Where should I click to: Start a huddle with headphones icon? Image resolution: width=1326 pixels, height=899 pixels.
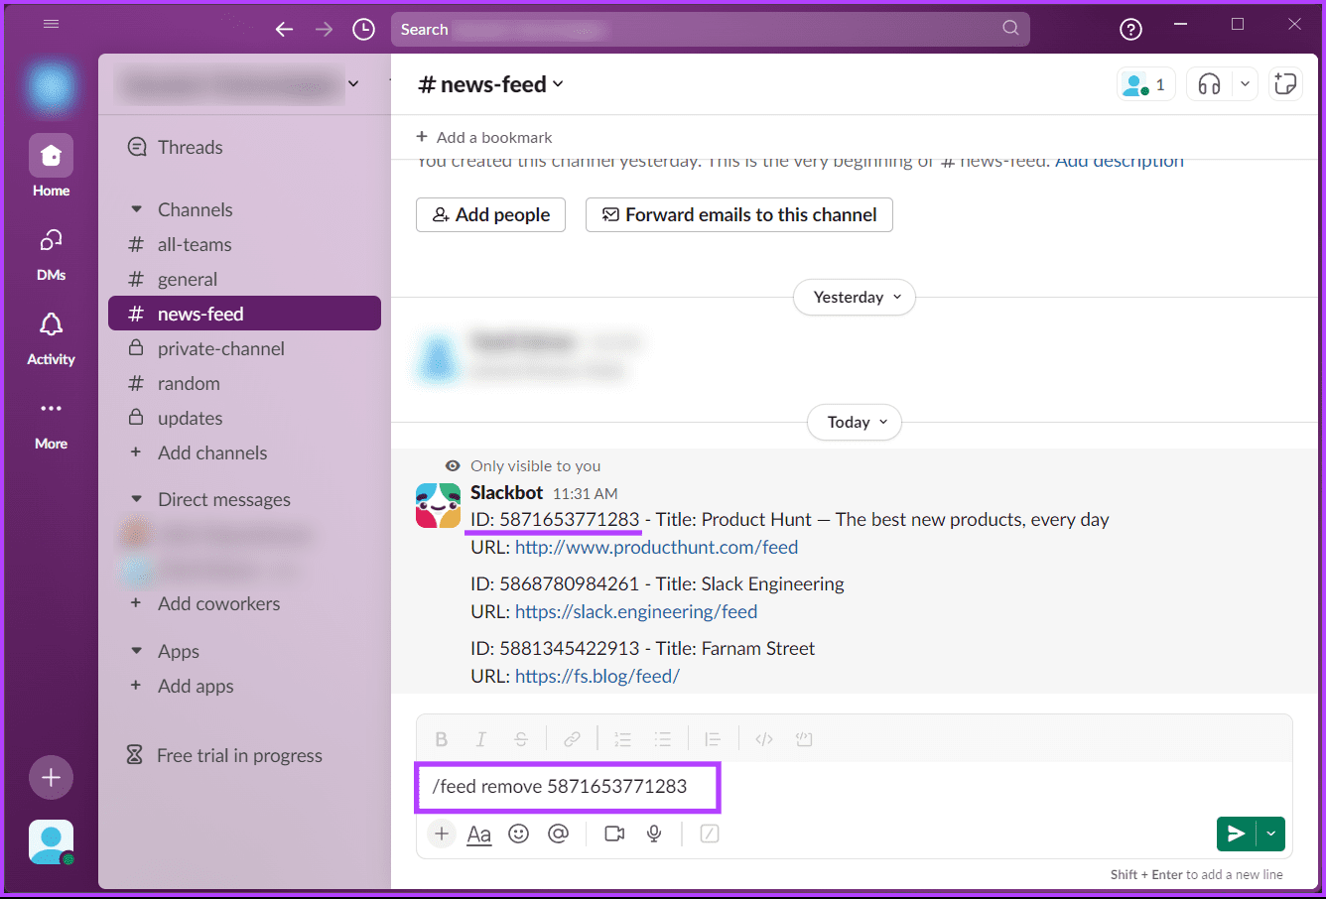click(1209, 84)
